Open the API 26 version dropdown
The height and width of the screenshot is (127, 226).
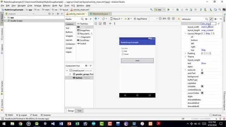click(128, 19)
